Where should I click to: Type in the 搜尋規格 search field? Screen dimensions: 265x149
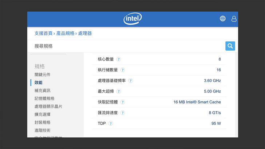point(127,46)
